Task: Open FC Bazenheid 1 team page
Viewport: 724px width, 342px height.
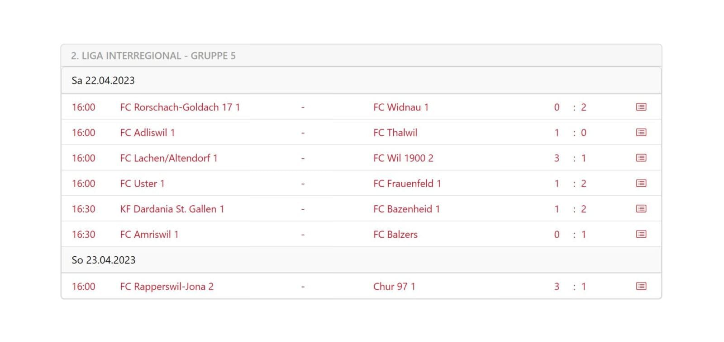Action: (x=406, y=209)
